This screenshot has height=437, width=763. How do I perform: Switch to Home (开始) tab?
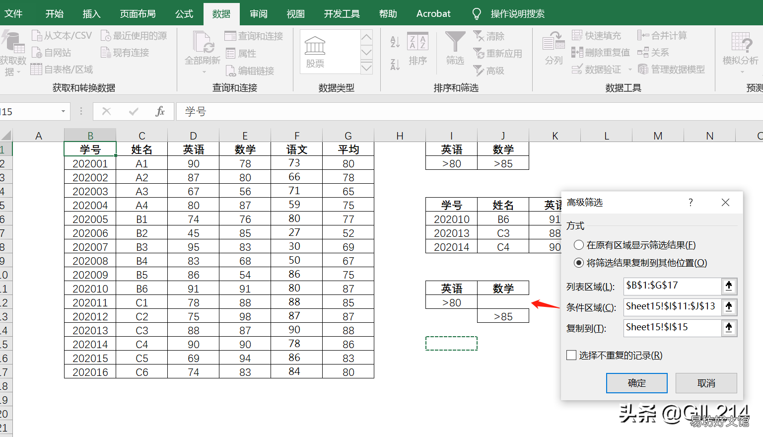tap(55, 14)
